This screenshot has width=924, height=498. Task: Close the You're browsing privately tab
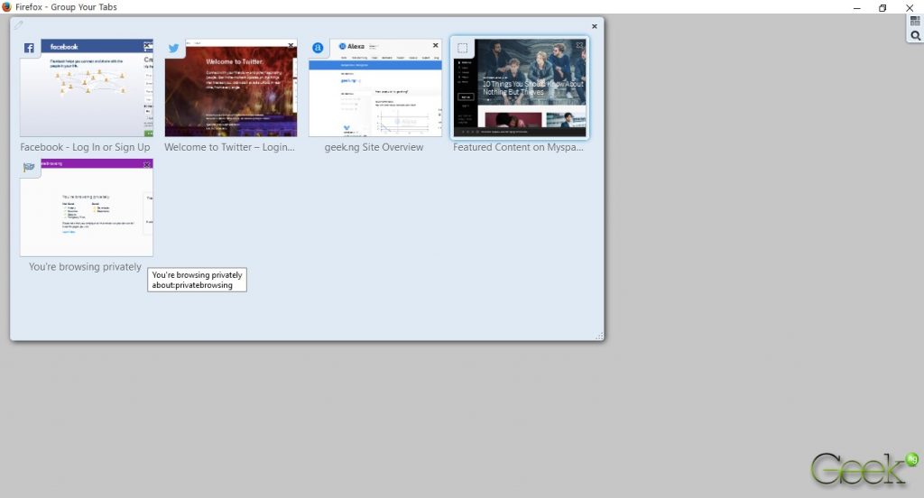tap(147, 165)
